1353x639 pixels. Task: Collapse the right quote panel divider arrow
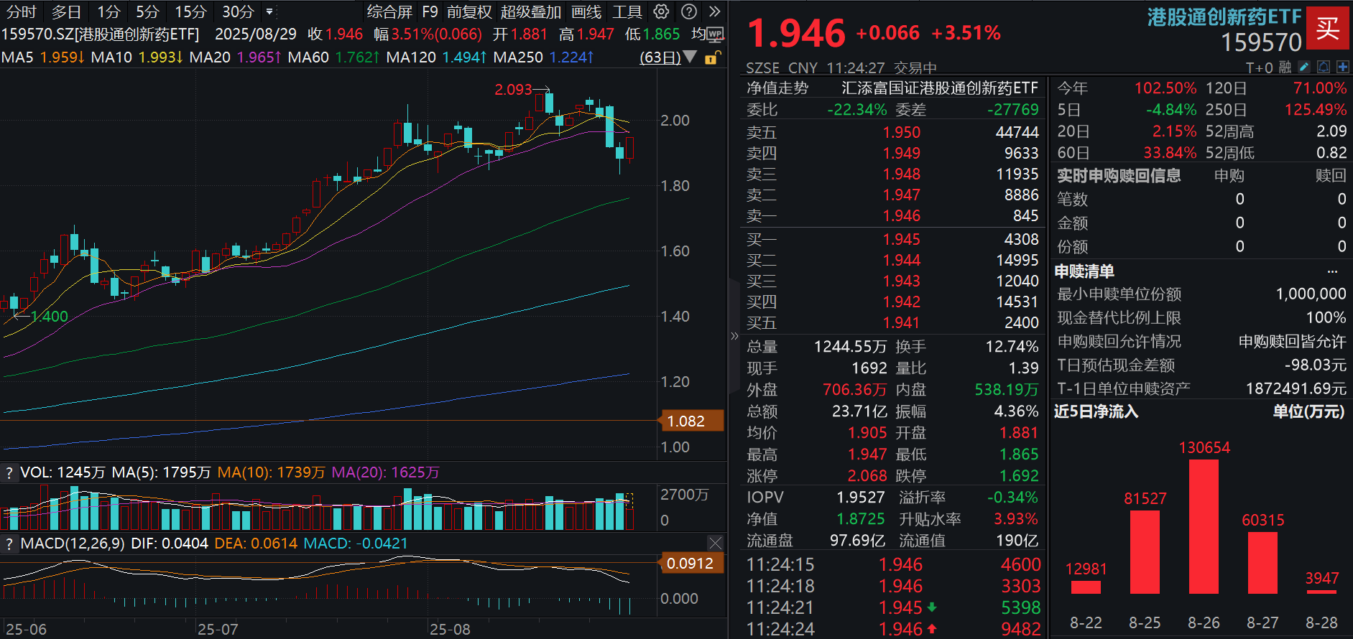734,335
